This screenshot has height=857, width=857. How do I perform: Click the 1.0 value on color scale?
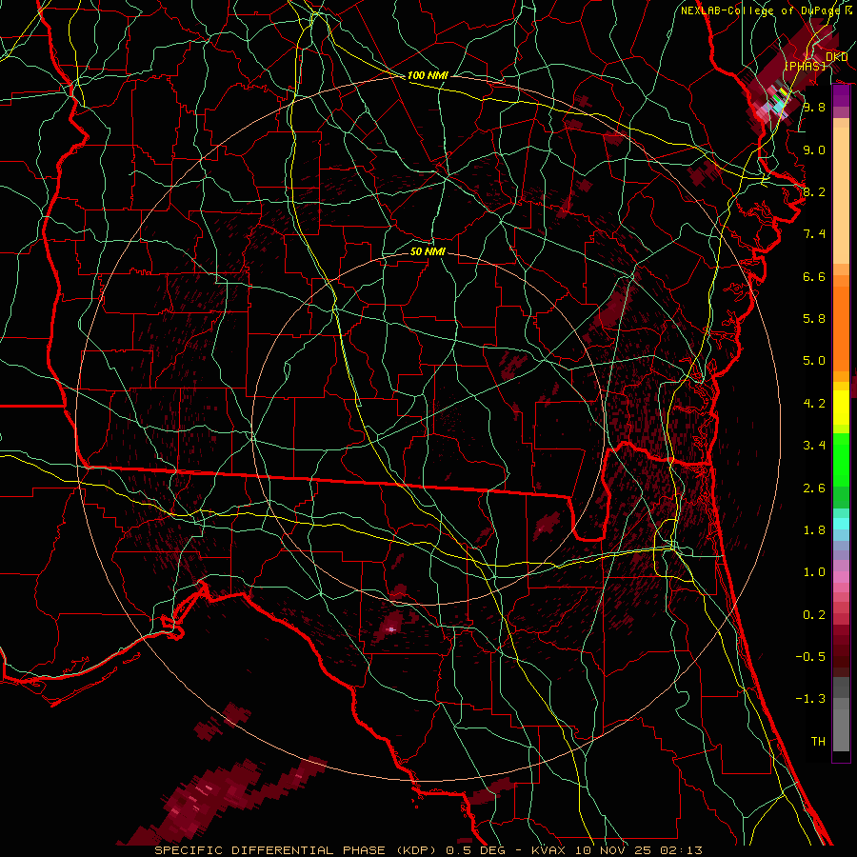click(814, 572)
